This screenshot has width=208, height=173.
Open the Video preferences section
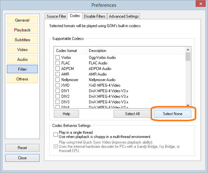coord(22,50)
